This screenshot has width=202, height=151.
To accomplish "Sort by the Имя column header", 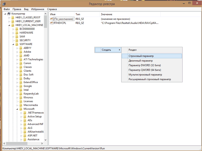I will coord(61,14).
